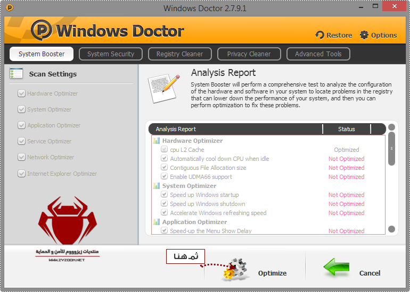Image resolution: width=410 pixels, height=292 pixels.
Task: Click Not Optimized status for Speed up Windows shutdown
Action: tap(347, 204)
